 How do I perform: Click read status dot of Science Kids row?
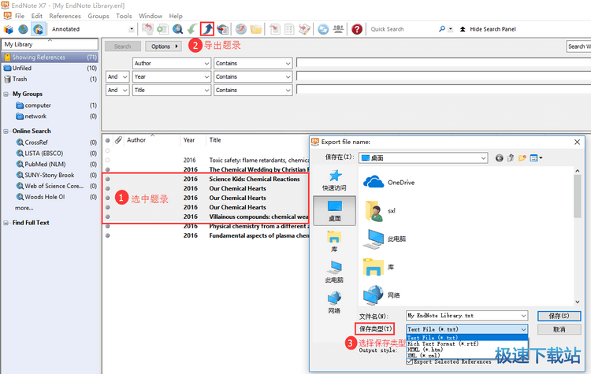(x=108, y=179)
